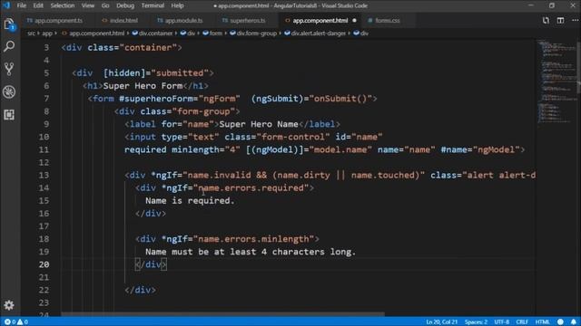
Task: Open the File menu
Action: tap(22, 5)
